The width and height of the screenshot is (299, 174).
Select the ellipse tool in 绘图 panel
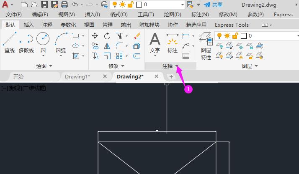[76, 46]
